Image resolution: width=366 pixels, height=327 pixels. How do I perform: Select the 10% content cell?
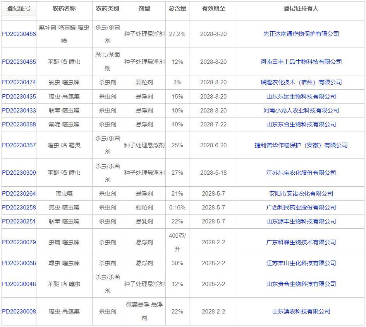point(177,111)
